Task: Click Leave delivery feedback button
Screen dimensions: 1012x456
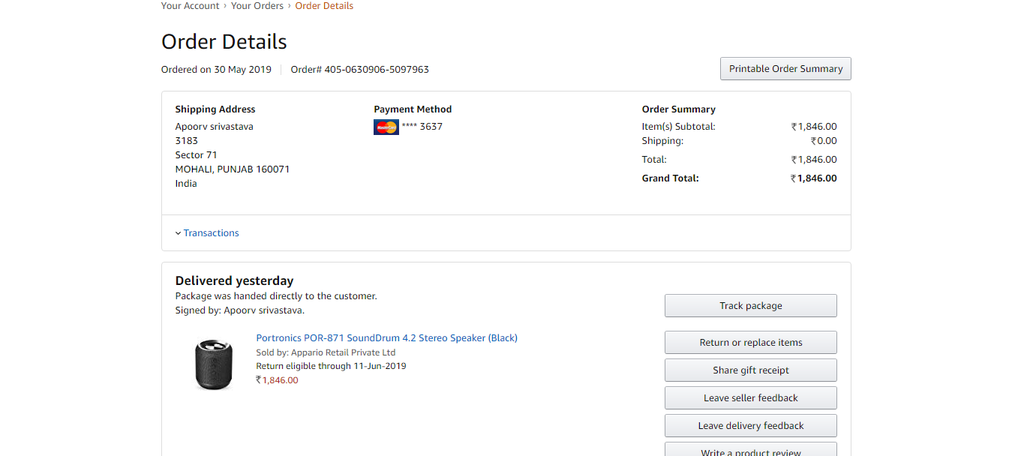Action: point(751,425)
